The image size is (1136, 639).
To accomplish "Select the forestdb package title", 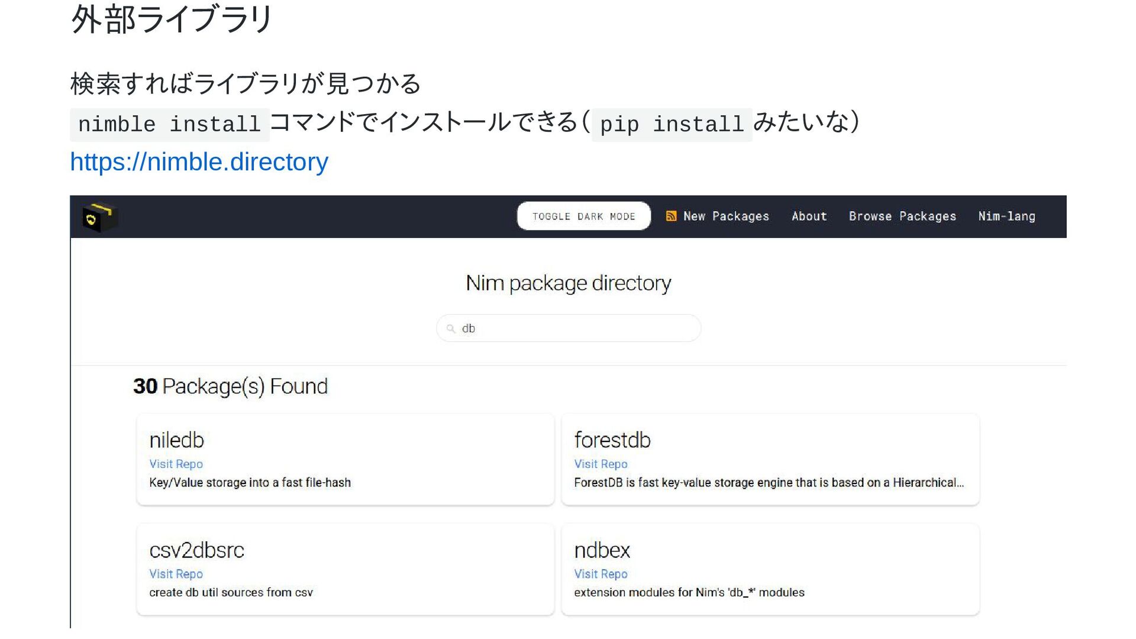I will click(x=612, y=440).
